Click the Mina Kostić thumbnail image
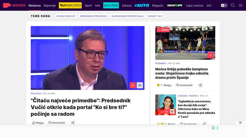 click(x=166, y=105)
